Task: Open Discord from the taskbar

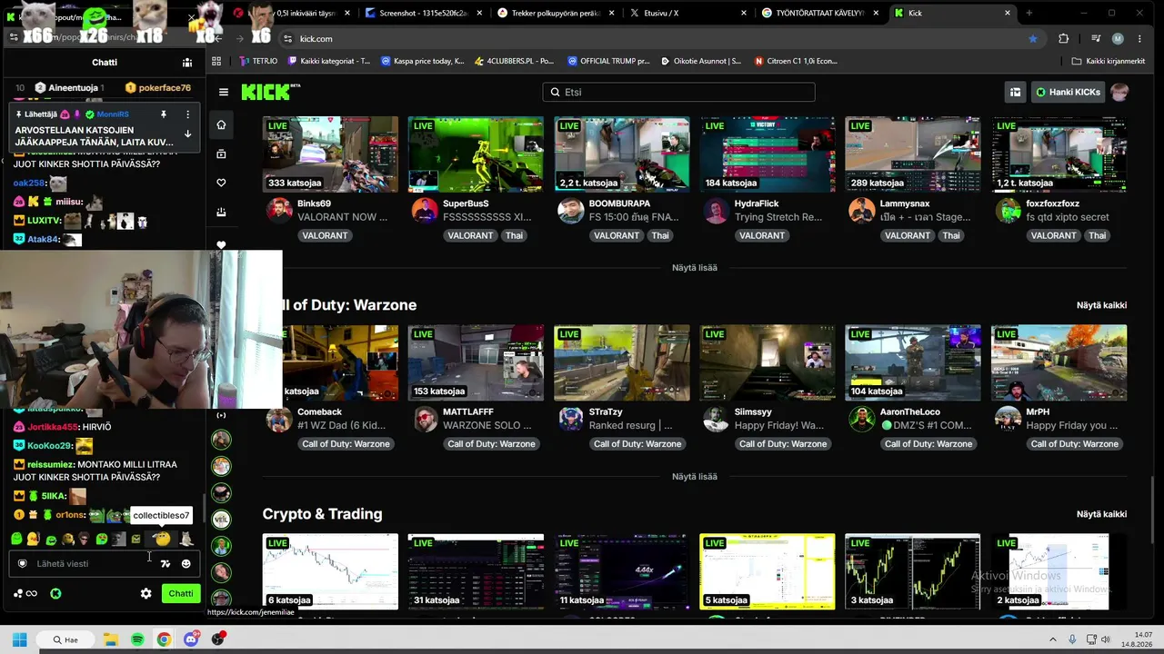Action: pos(191,639)
